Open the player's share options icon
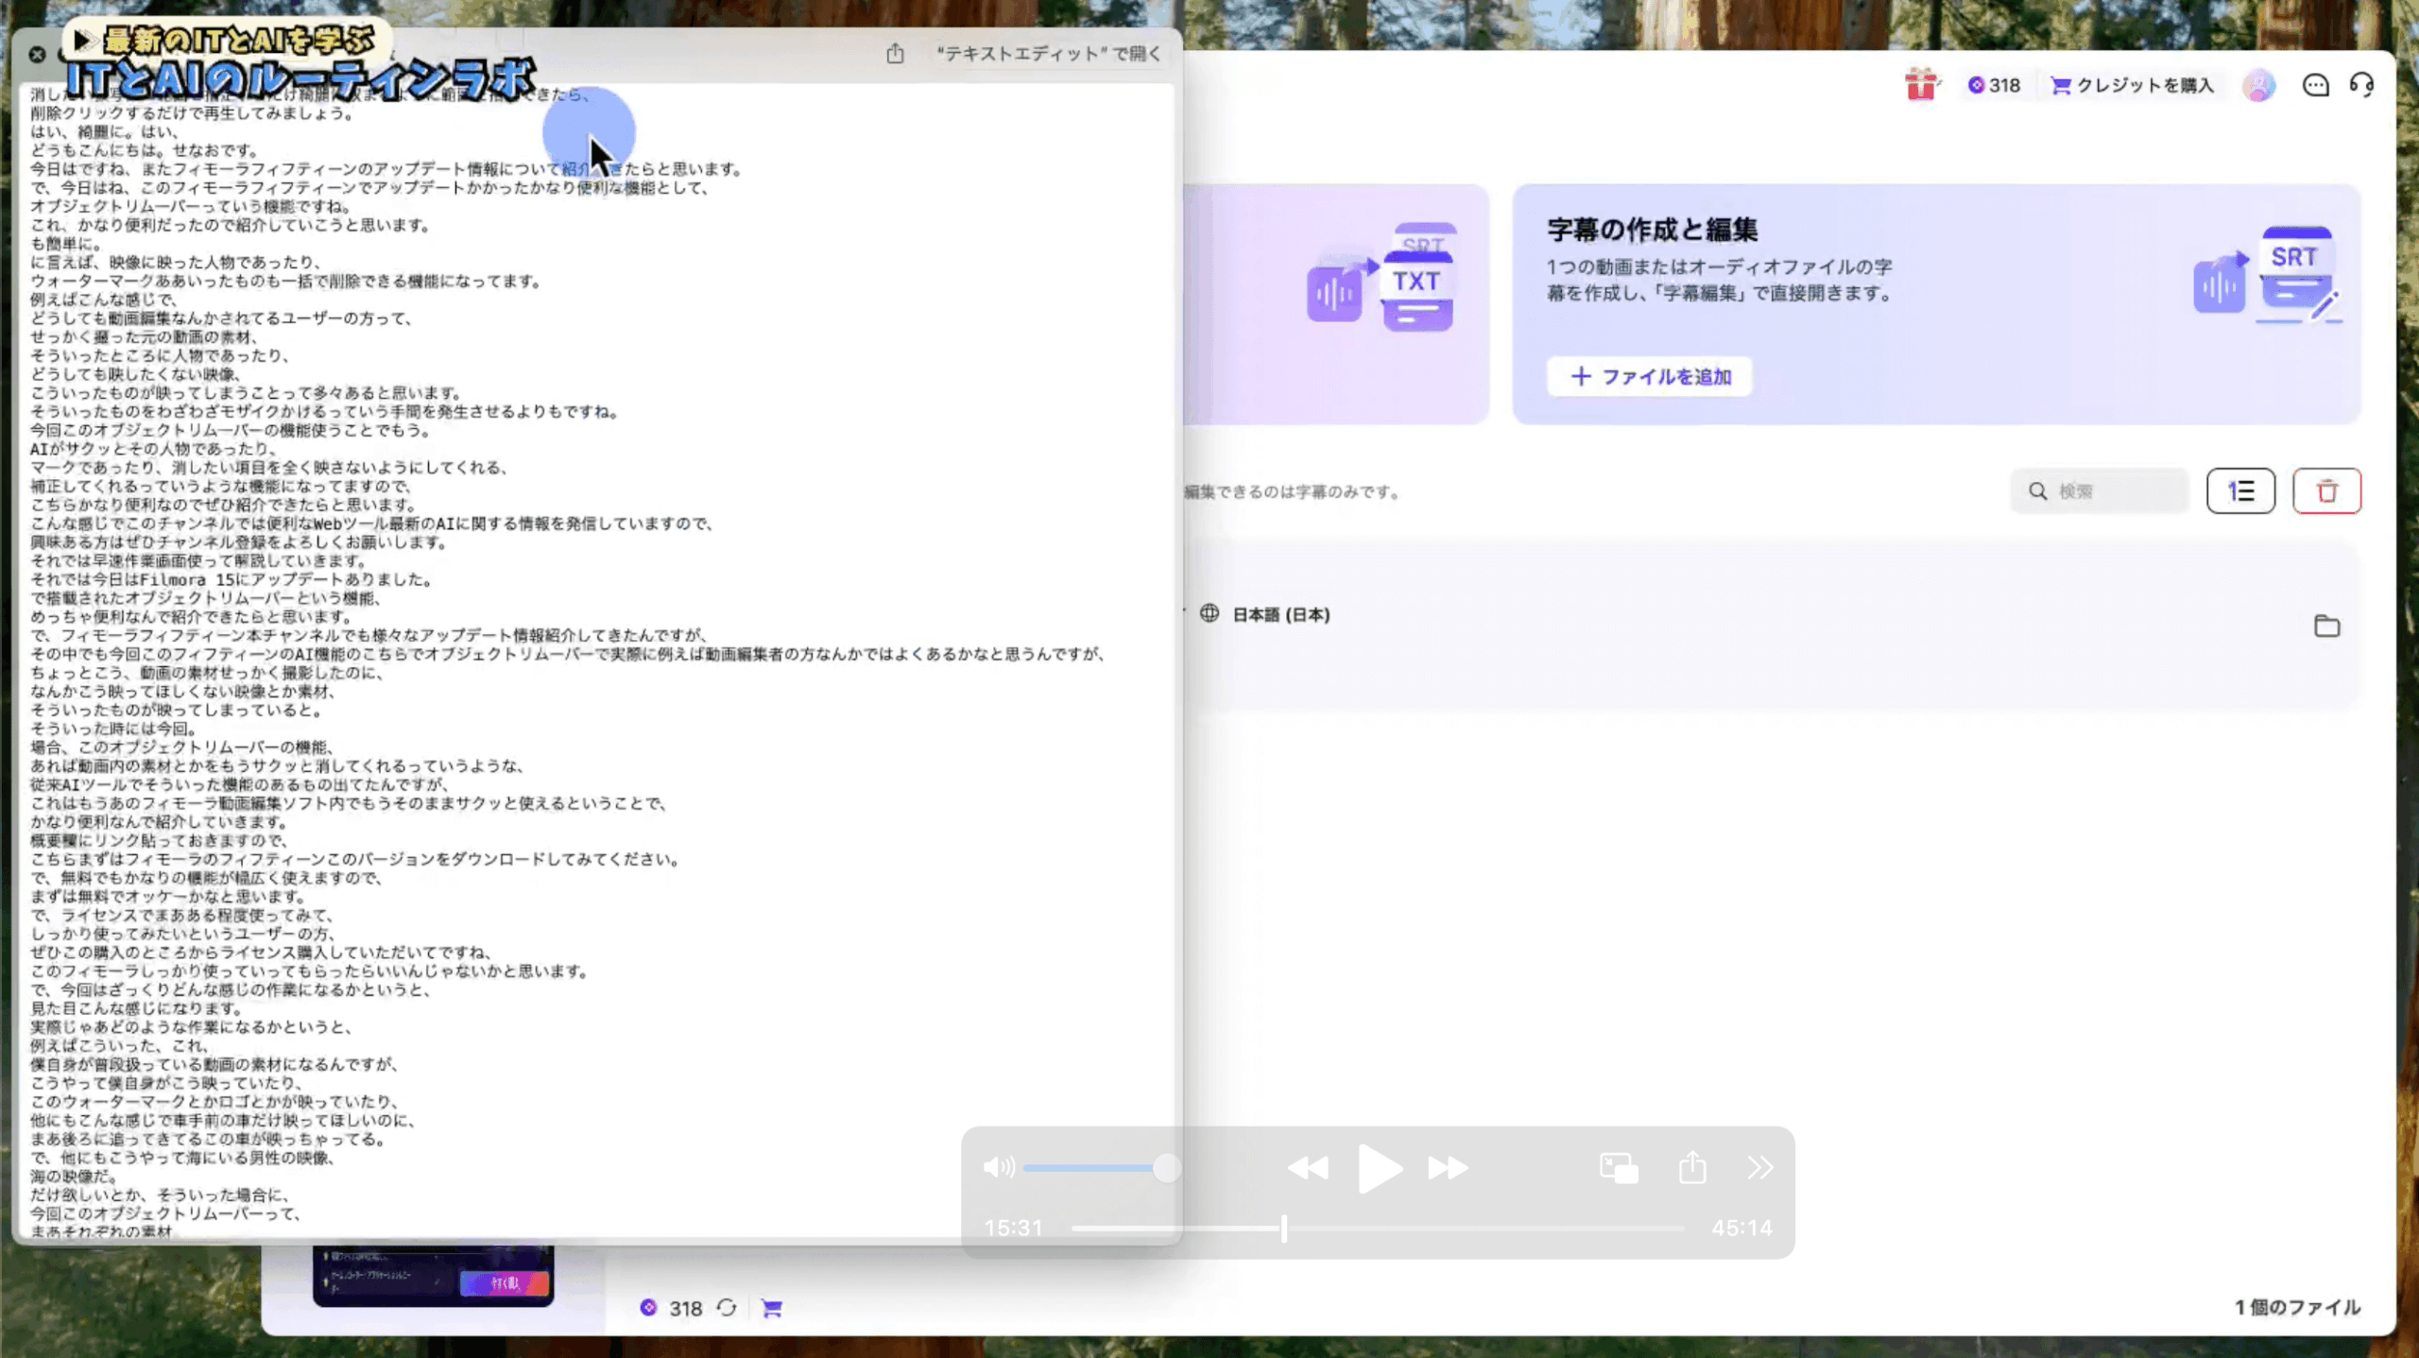The height and width of the screenshot is (1358, 2419). (1690, 1168)
